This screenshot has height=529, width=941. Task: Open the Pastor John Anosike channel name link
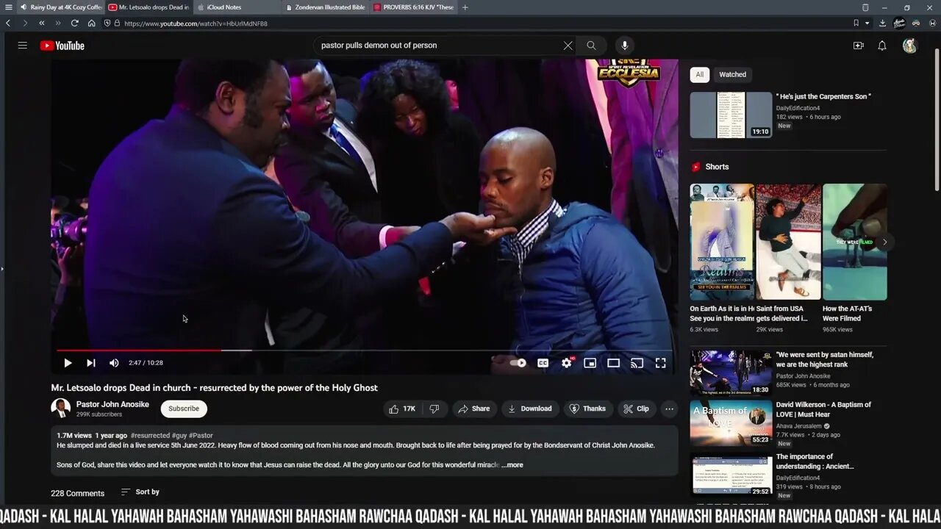(x=112, y=404)
